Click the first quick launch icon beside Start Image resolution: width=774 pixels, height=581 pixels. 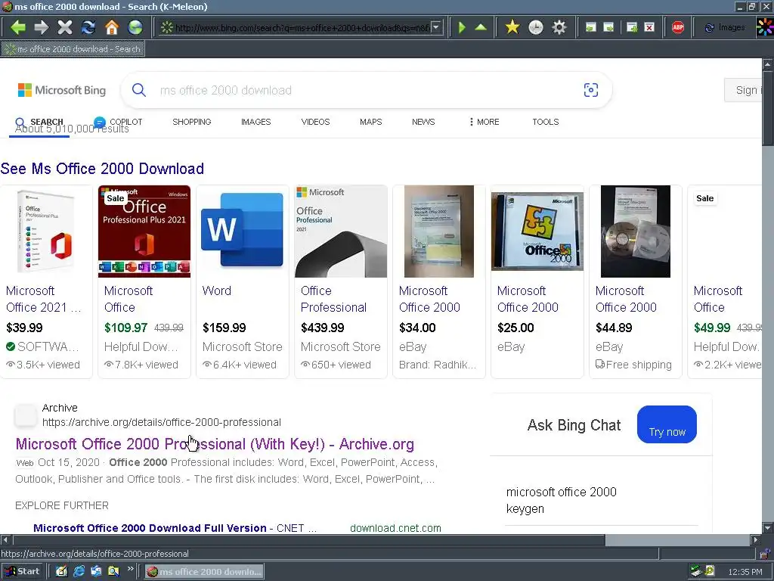(61, 572)
